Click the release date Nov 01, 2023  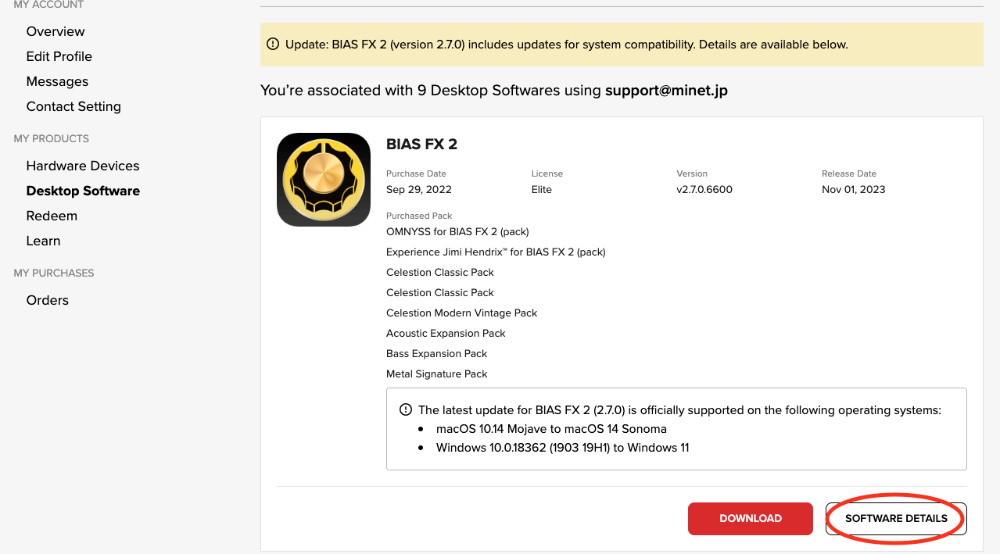854,189
